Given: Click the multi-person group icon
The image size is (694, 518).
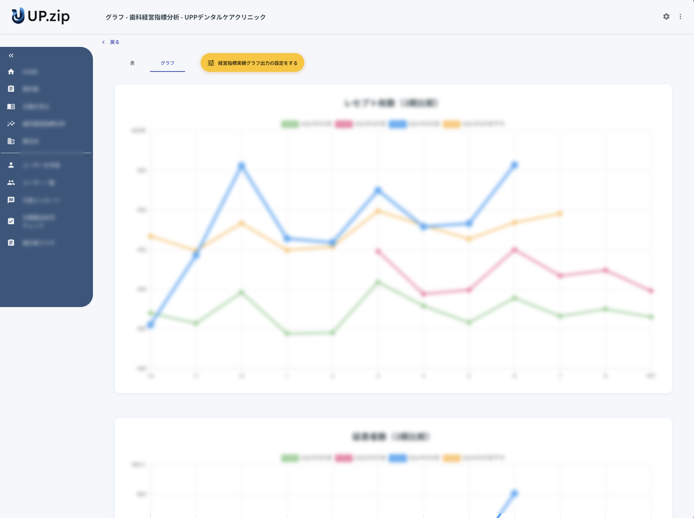Looking at the screenshot, I should click(x=11, y=182).
